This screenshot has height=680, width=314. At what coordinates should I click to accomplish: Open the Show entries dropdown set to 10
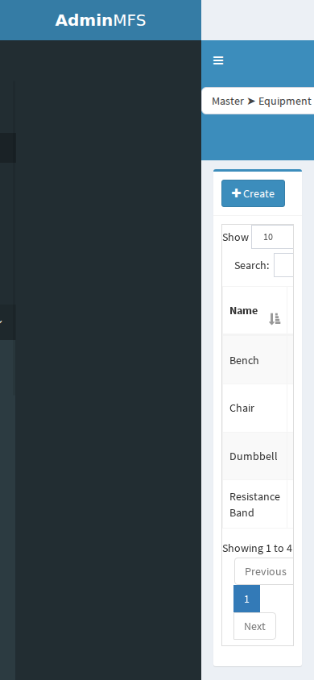coord(272,237)
